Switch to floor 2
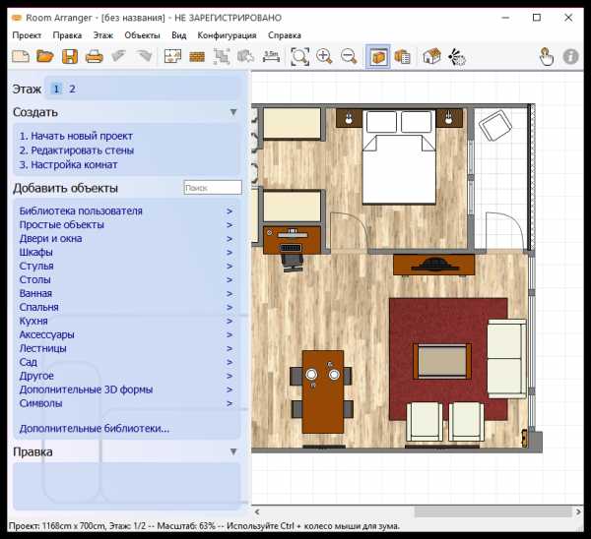The image size is (591, 539). tap(72, 89)
